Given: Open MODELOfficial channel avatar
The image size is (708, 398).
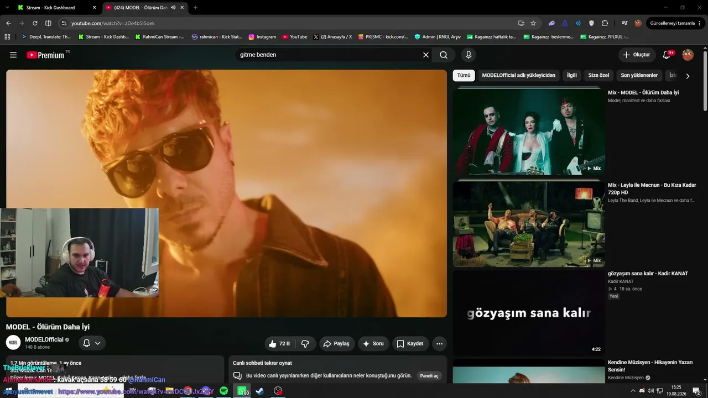Looking at the screenshot, I should 13,343.
